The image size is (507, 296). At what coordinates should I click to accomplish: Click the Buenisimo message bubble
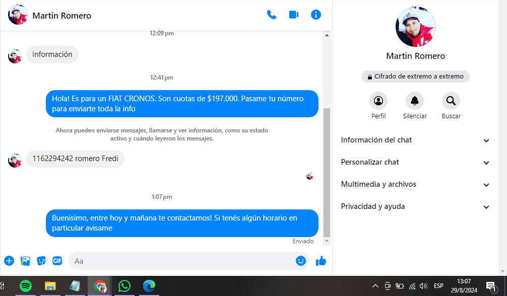coord(182,223)
